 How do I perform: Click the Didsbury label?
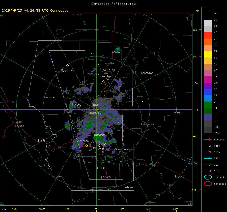tap(95, 113)
